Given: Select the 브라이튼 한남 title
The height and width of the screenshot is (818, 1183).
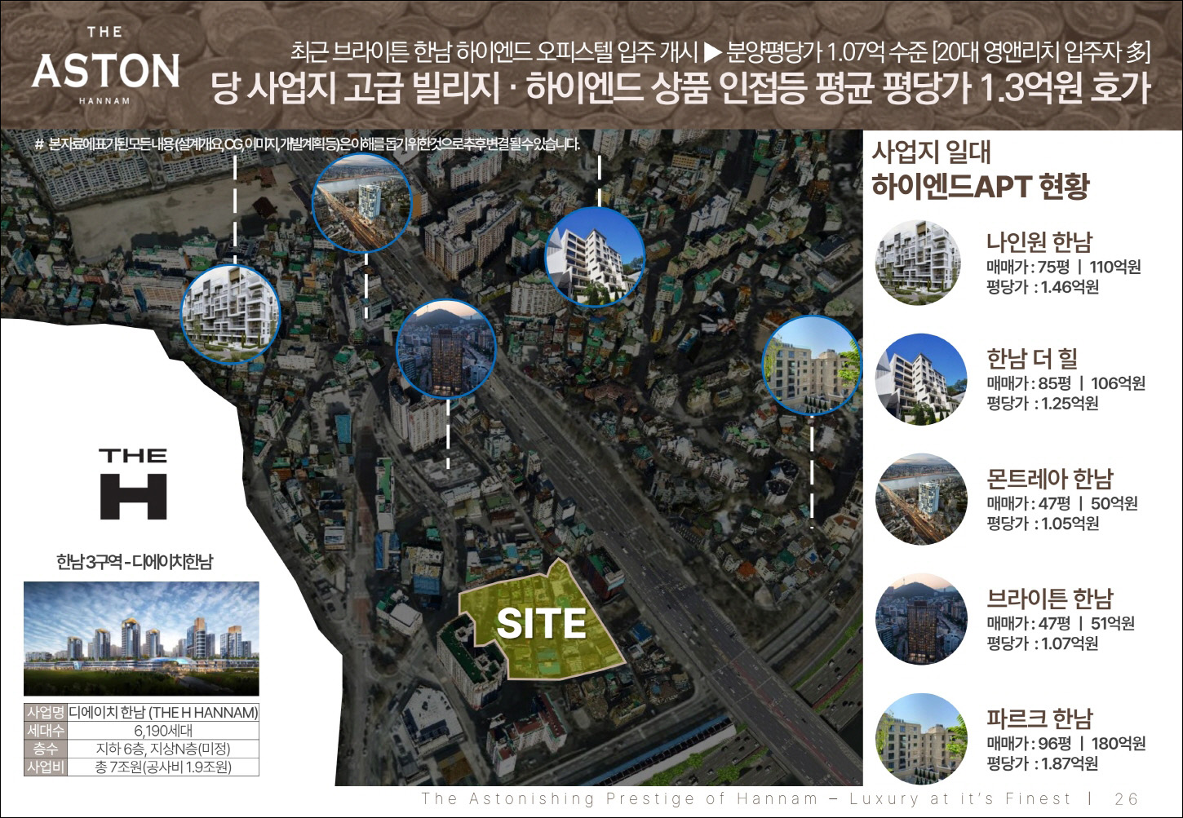Looking at the screenshot, I should click(1050, 599).
